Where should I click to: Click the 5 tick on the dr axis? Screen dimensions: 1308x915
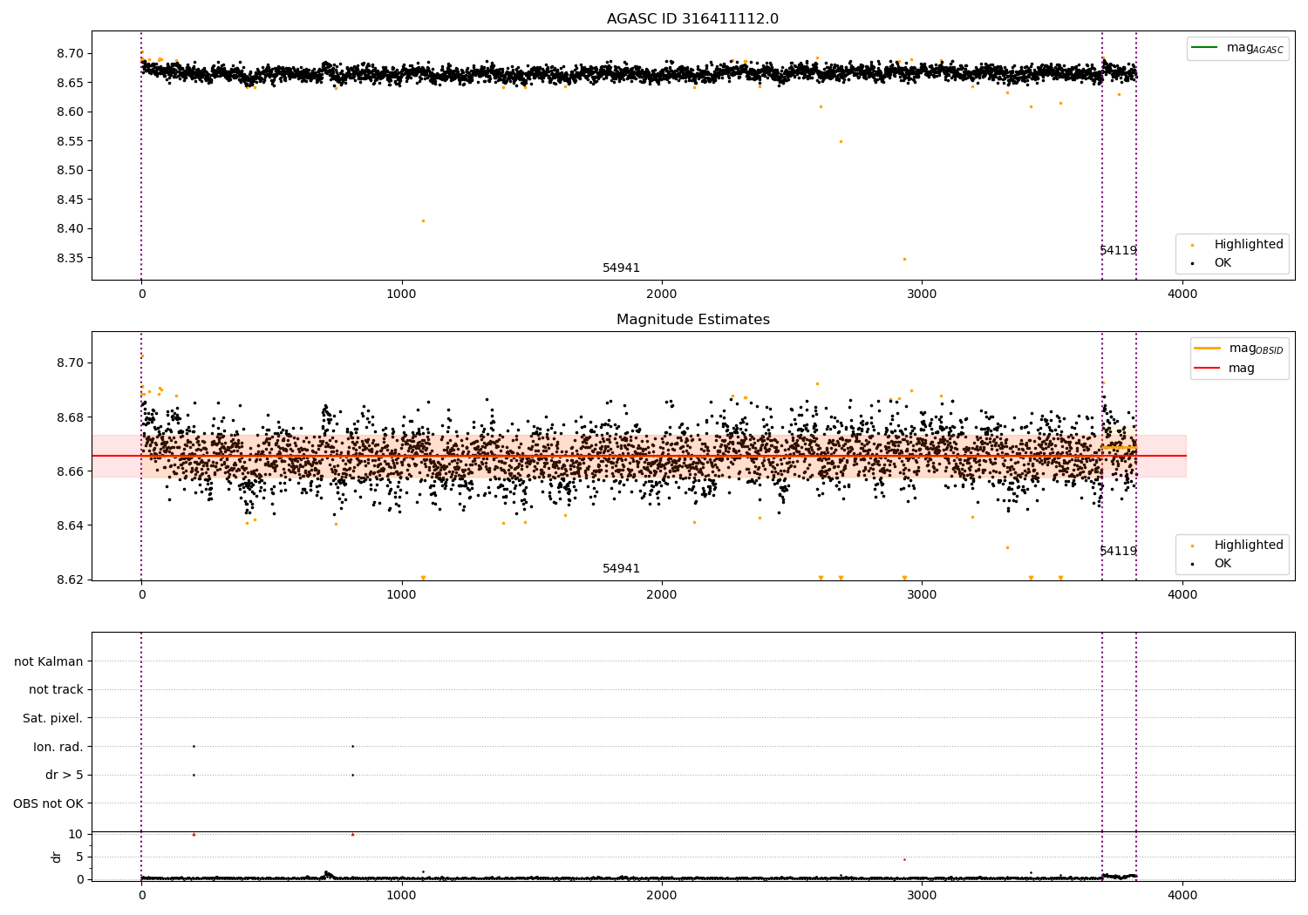click(x=79, y=857)
